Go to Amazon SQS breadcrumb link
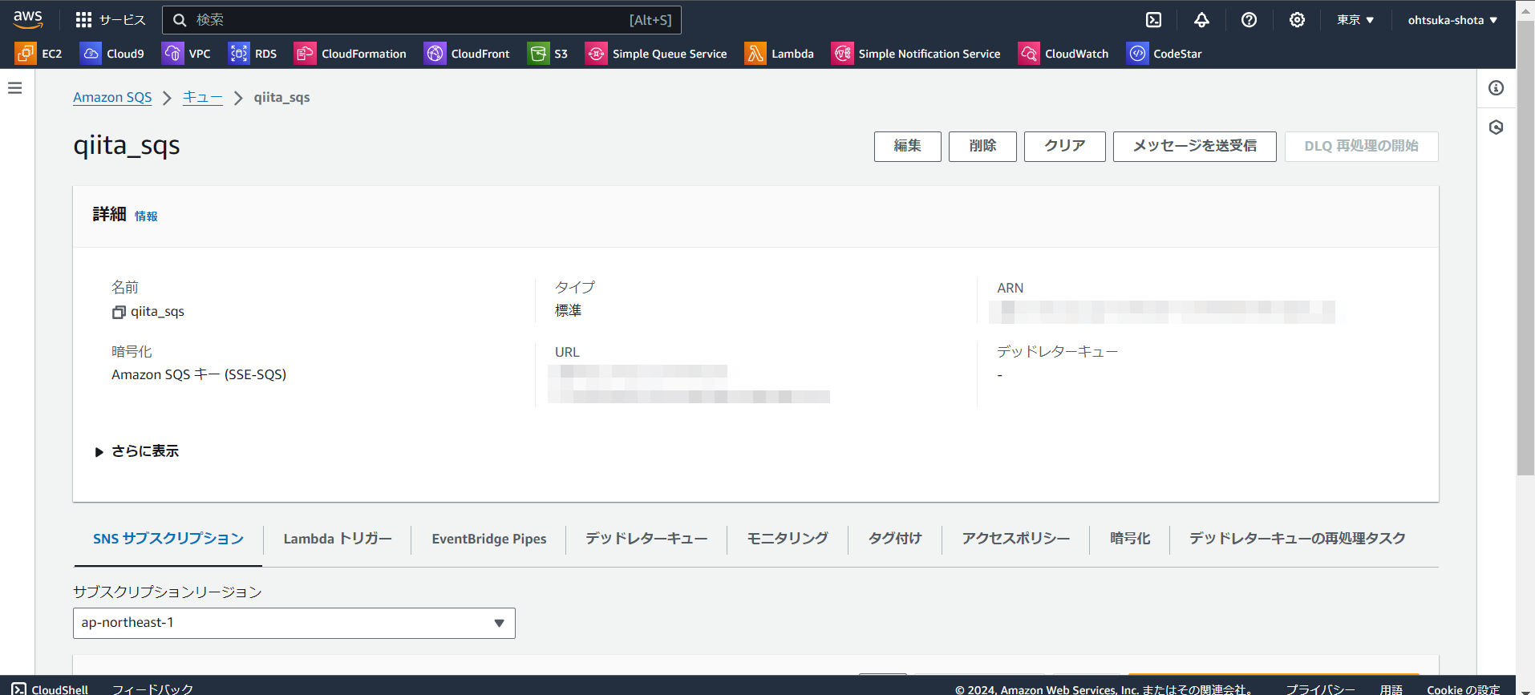 click(x=112, y=97)
